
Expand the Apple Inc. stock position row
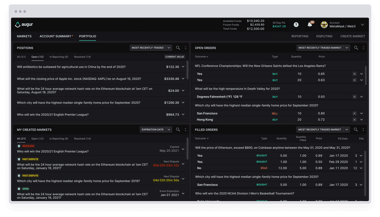coord(183,78)
